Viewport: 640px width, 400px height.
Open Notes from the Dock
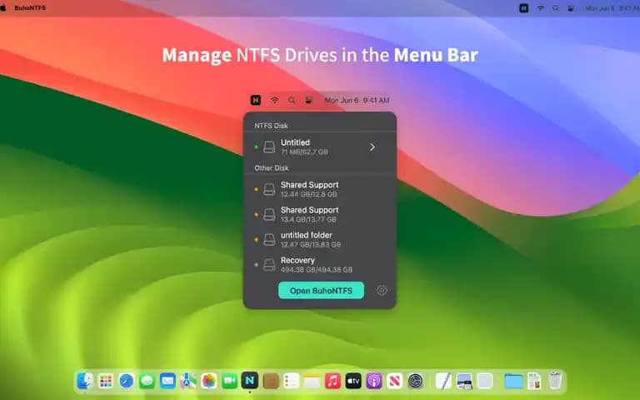(x=312, y=381)
